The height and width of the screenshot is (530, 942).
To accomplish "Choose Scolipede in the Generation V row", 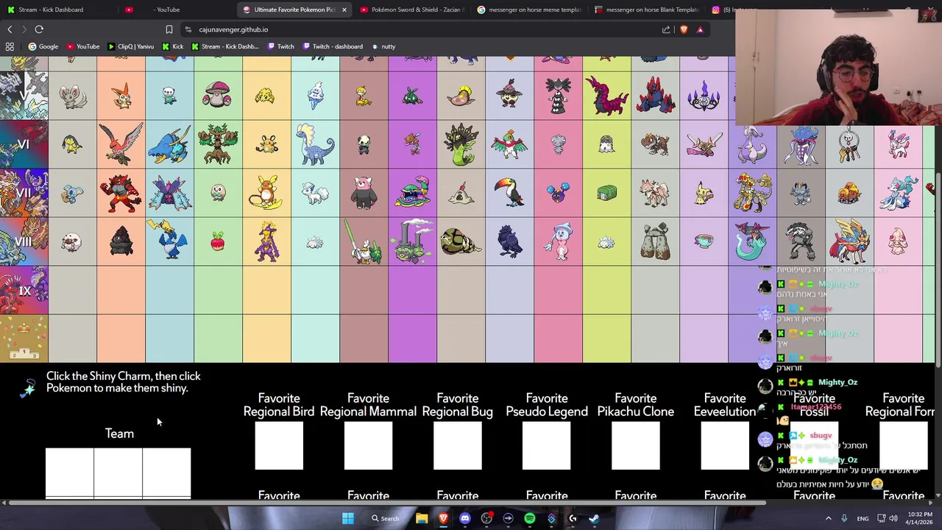I will pos(606,96).
